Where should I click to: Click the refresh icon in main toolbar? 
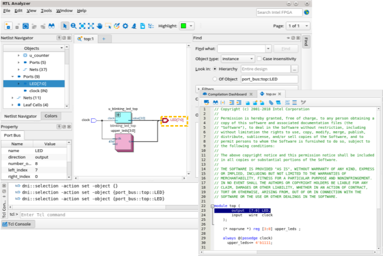[x=26, y=26]
